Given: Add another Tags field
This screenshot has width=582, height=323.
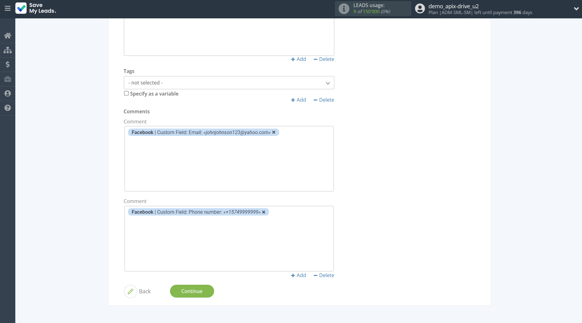Looking at the screenshot, I should pos(298,100).
